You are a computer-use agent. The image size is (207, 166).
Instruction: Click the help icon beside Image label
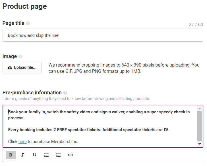[x=20, y=57]
